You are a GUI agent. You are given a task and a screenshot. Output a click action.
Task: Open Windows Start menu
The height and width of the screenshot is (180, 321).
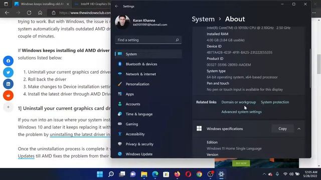point(100,174)
